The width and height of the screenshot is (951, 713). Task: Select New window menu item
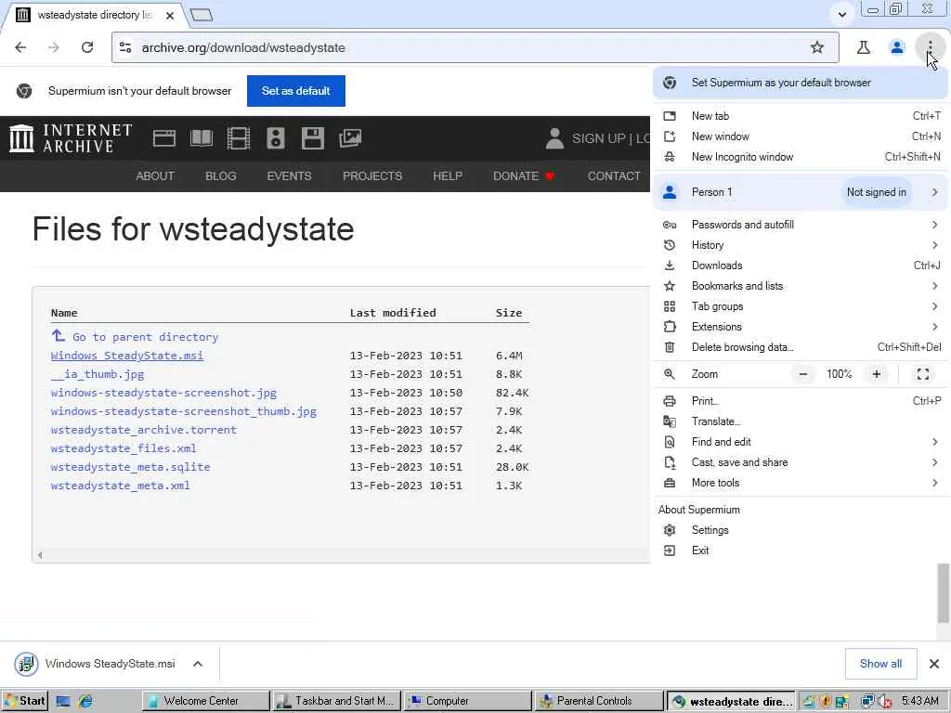tap(801, 136)
